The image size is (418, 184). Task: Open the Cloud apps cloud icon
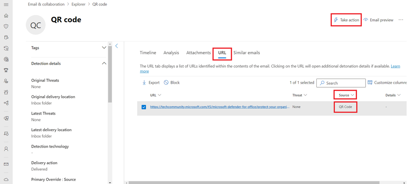click(x=6, y=179)
